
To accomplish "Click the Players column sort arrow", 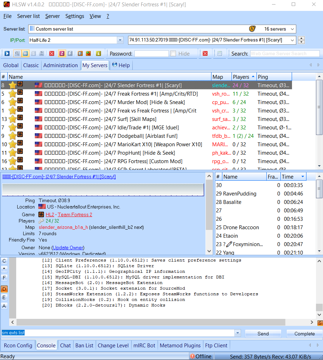I will (x=253, y=76).
